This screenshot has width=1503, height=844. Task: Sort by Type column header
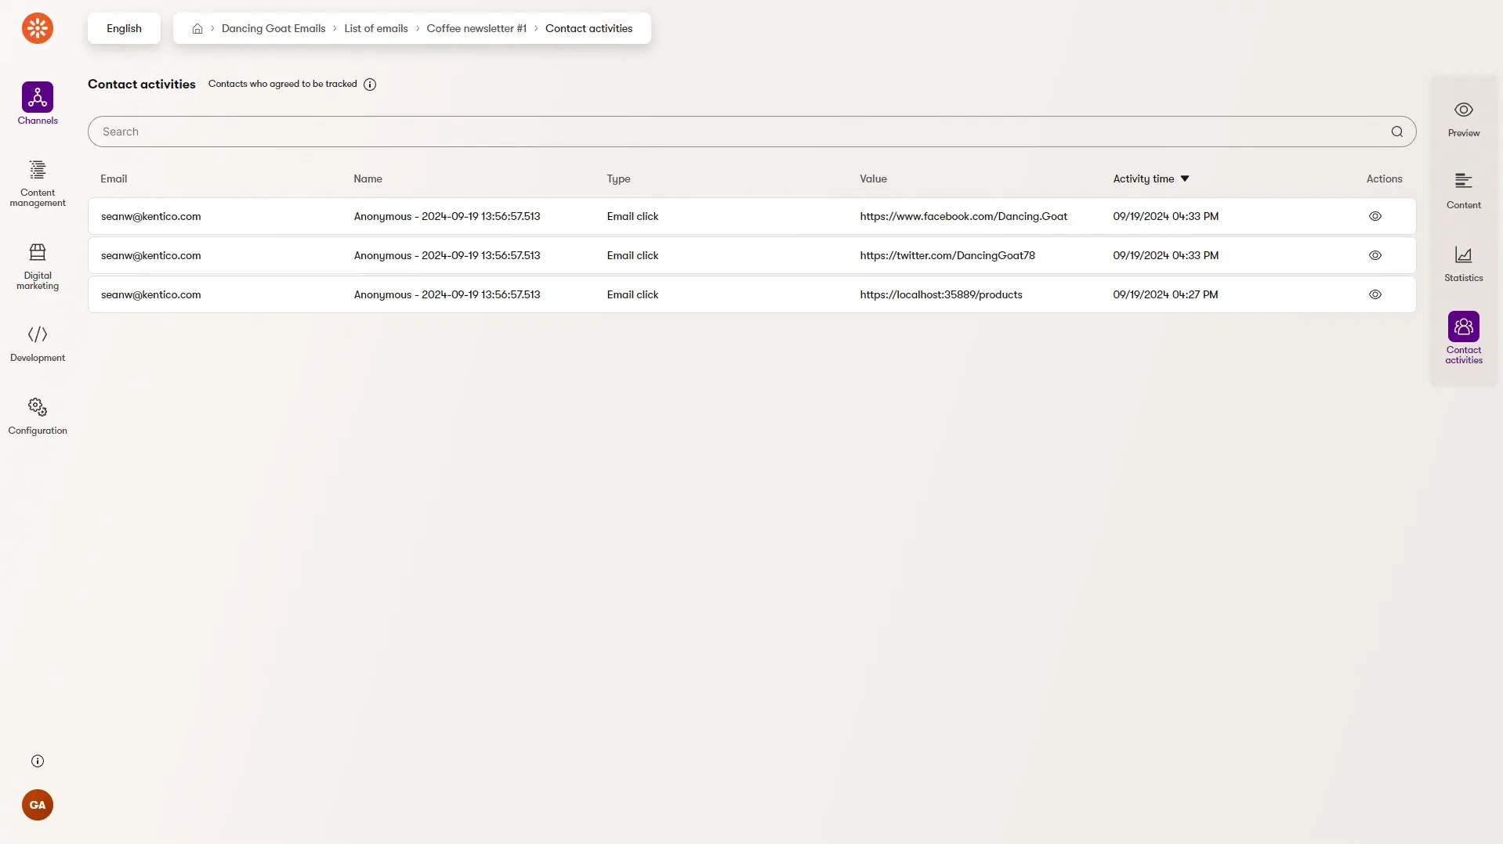pyautogui.click(x=618, y=179)
